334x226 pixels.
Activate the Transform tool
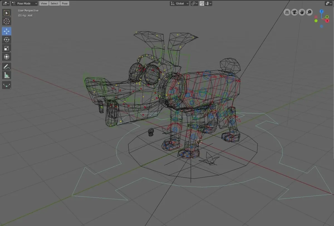(x=6, y=57)
